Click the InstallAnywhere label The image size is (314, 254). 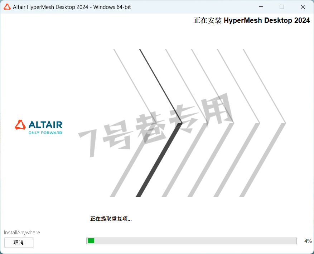(22, 233)
